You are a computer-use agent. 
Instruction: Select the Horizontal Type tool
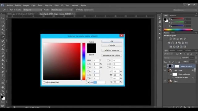pyautogui.click(x=3, y=76)
